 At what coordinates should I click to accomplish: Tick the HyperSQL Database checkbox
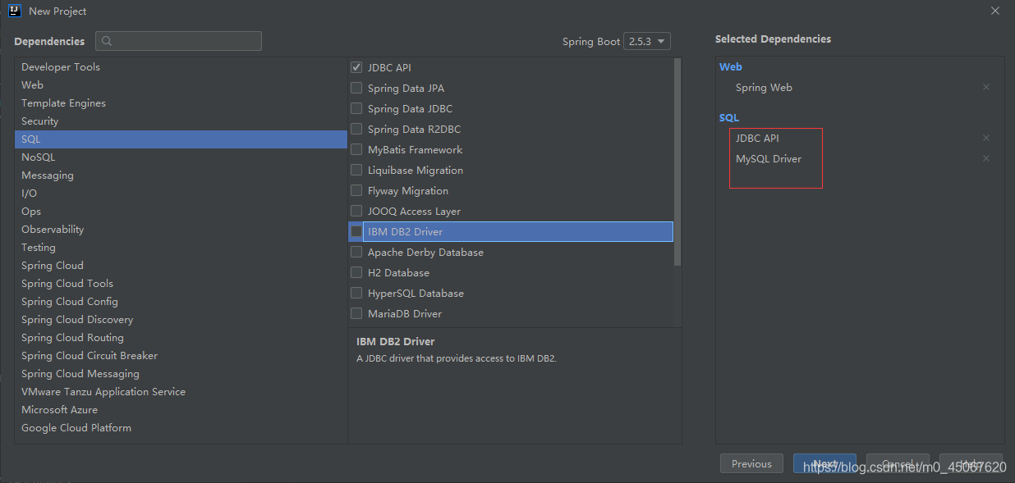(356, 293)
